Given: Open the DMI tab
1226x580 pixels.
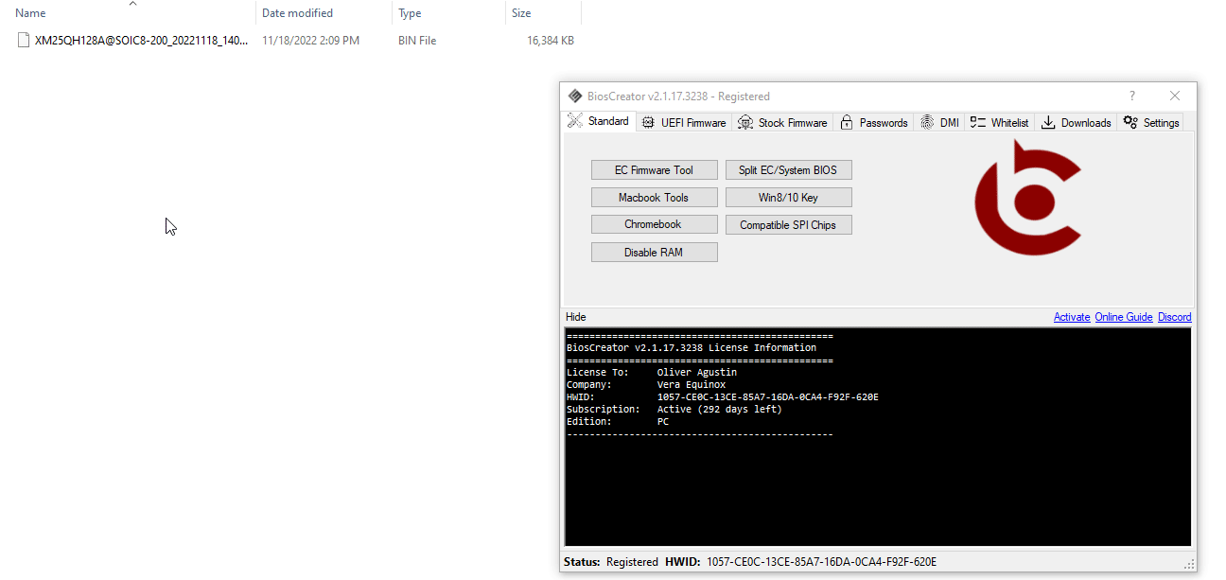Looking at the screenshot, I should click(x=939, y=122).
